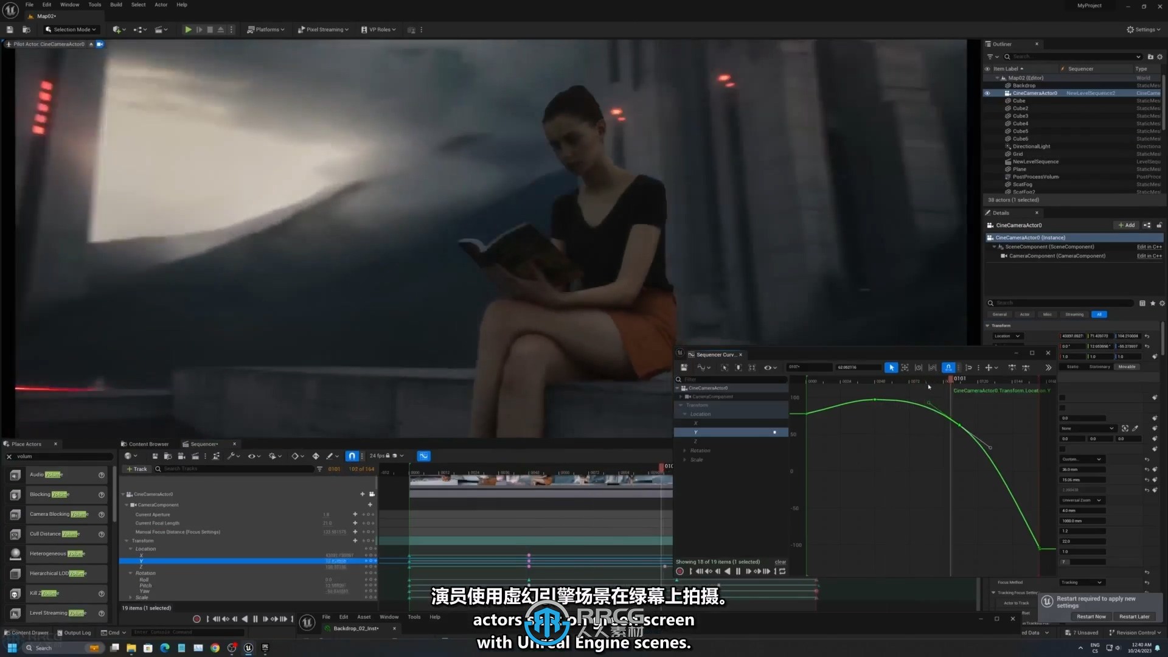
Task: Click the Sequencer wrench actions icon
Action: (x=234, y=456)
